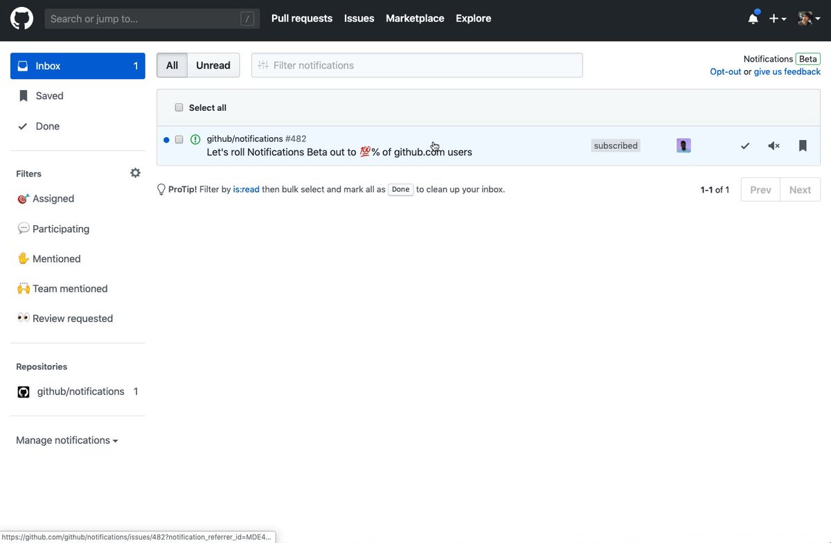Open the Notifications Beta rollout issue title
The width and height of the screenshot is (831, 543).
pos(339,152)
